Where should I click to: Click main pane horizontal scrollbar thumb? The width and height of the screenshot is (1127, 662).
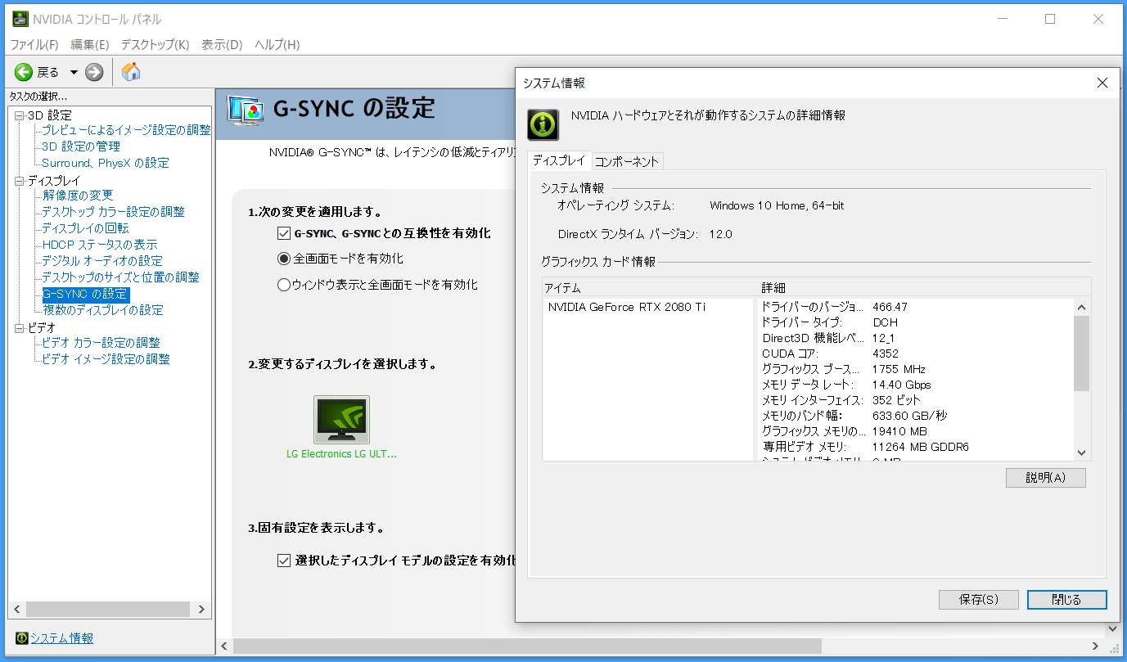(x=526, y=646)
